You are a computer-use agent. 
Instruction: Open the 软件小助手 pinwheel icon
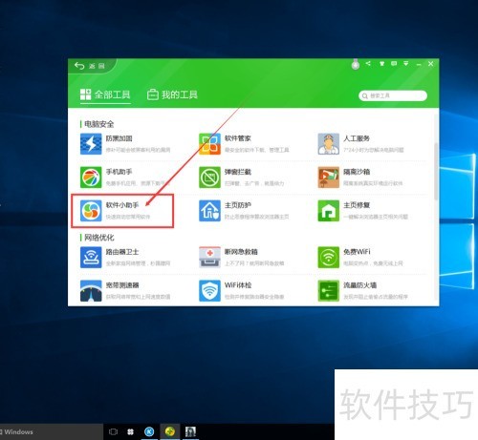[x=91, y=211]
